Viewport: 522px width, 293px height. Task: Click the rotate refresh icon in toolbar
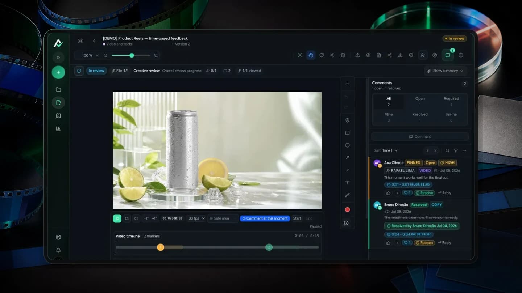322,55
